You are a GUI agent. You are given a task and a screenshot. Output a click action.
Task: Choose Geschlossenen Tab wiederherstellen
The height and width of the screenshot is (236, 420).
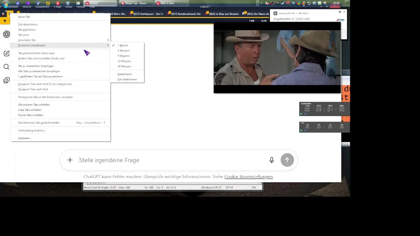tap(61, 123)
